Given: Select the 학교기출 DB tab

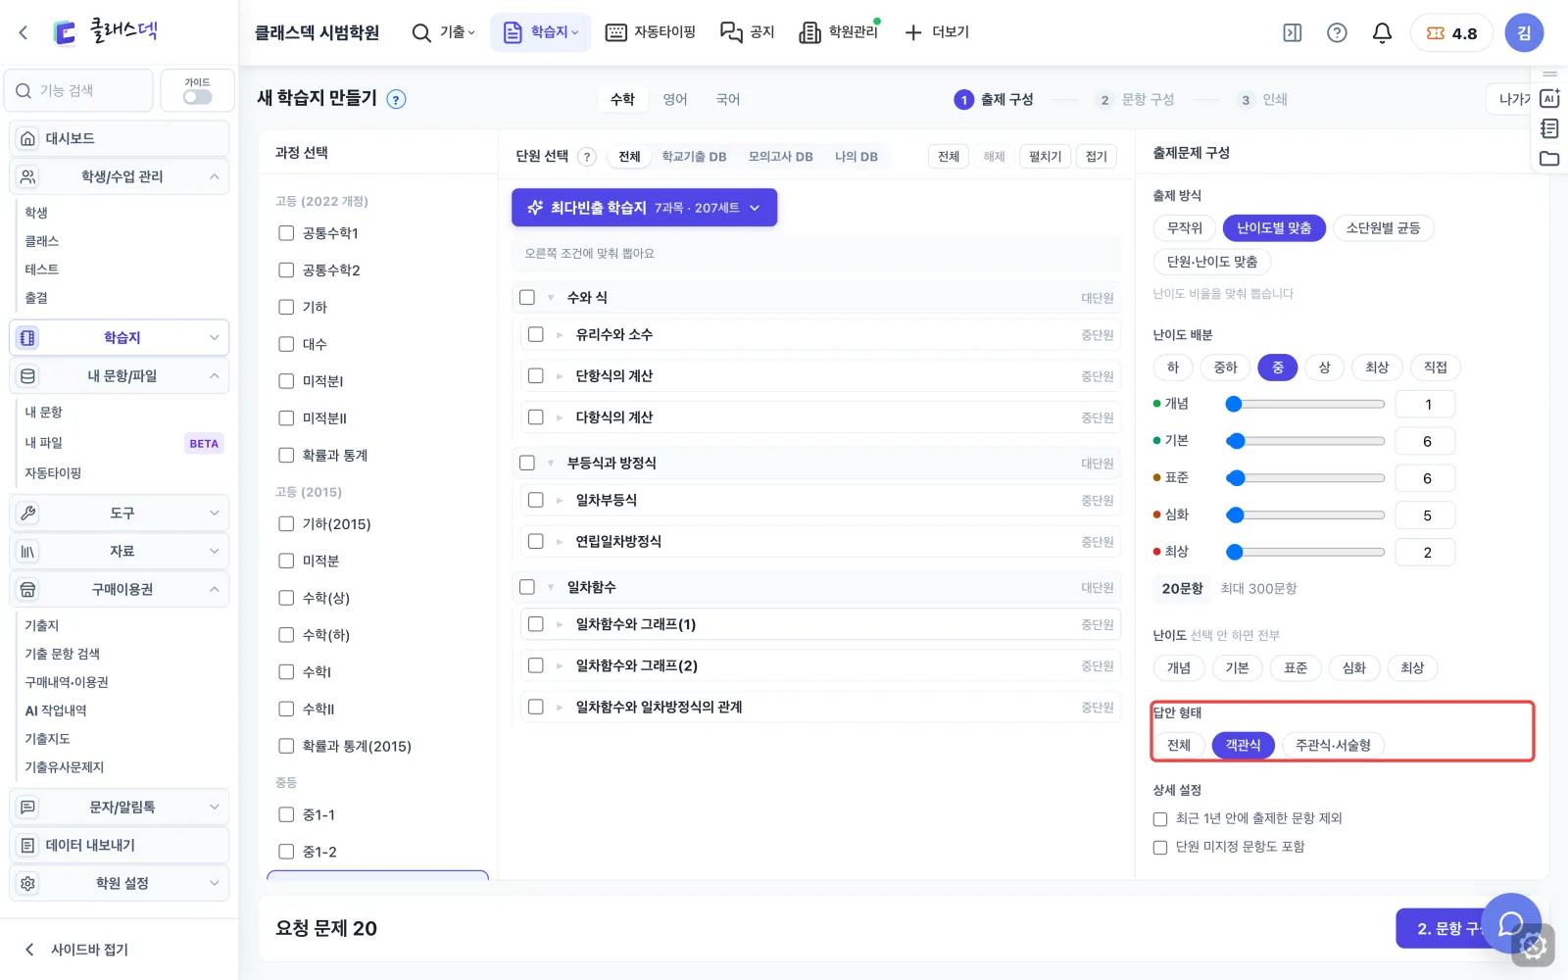Looking at the screenshot, I should (x=694, y=157).
